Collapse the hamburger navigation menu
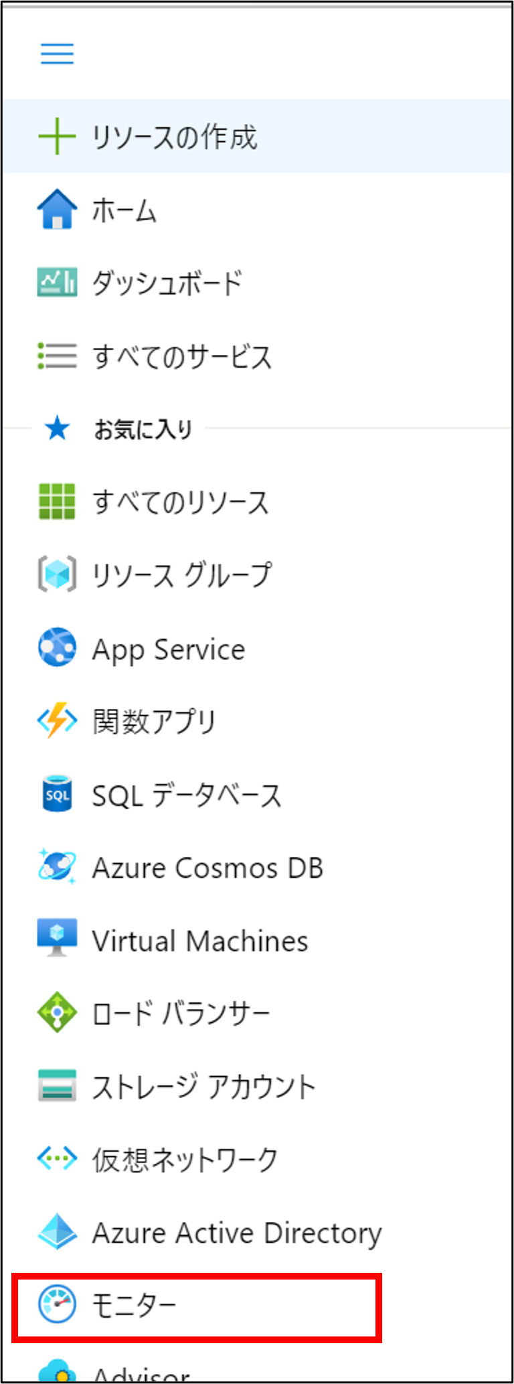 pyautogui.click(x=57, y=54)
